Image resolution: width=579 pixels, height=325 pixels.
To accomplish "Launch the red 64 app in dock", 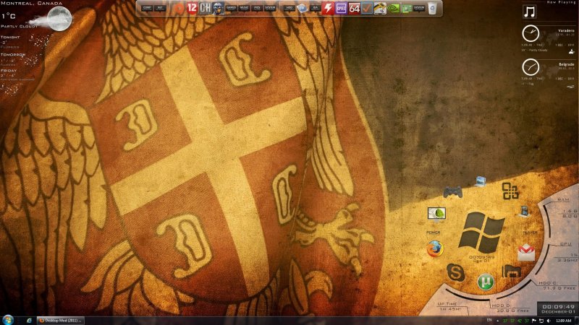I will pos(354,8).
